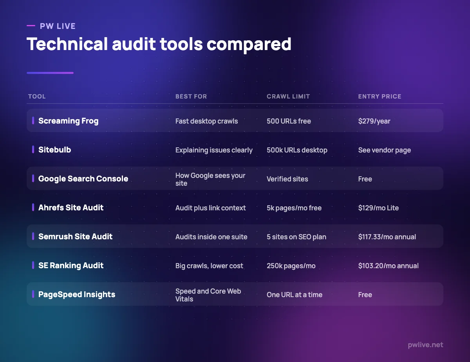Click 'One URL at a time' cell
Image resolution: width=470 pixels, height=362 pixels.
click(x=295, y=295)
